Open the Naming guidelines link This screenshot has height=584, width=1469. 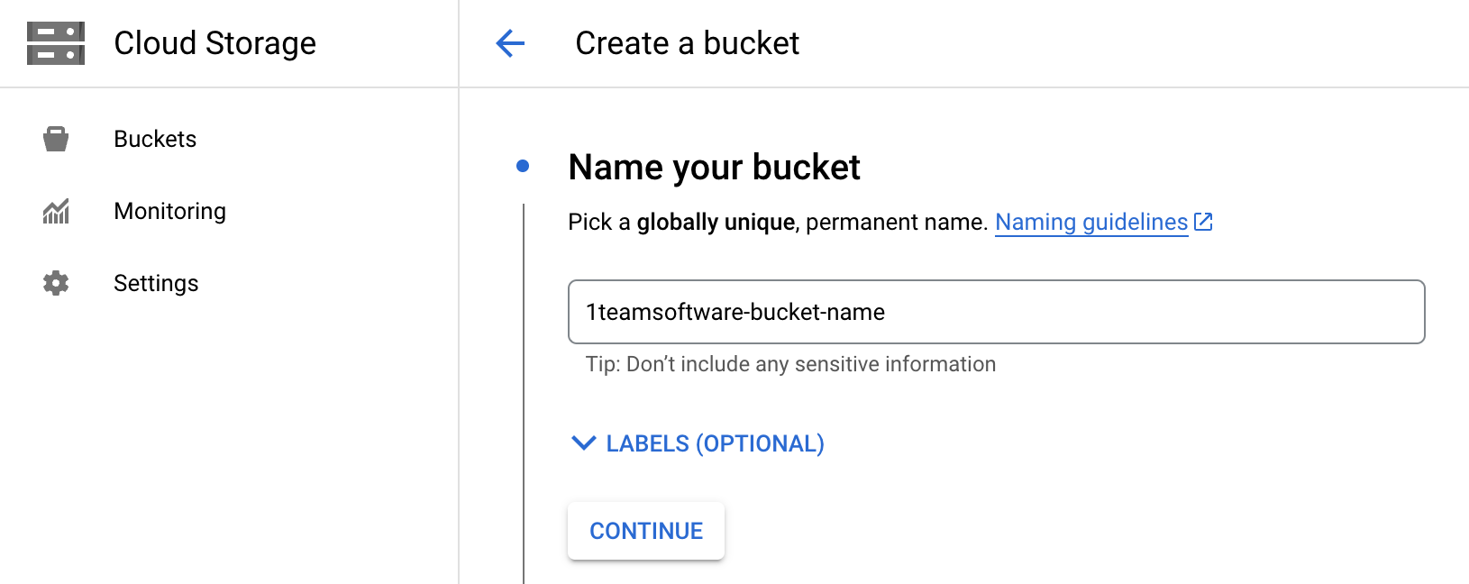1091,221
